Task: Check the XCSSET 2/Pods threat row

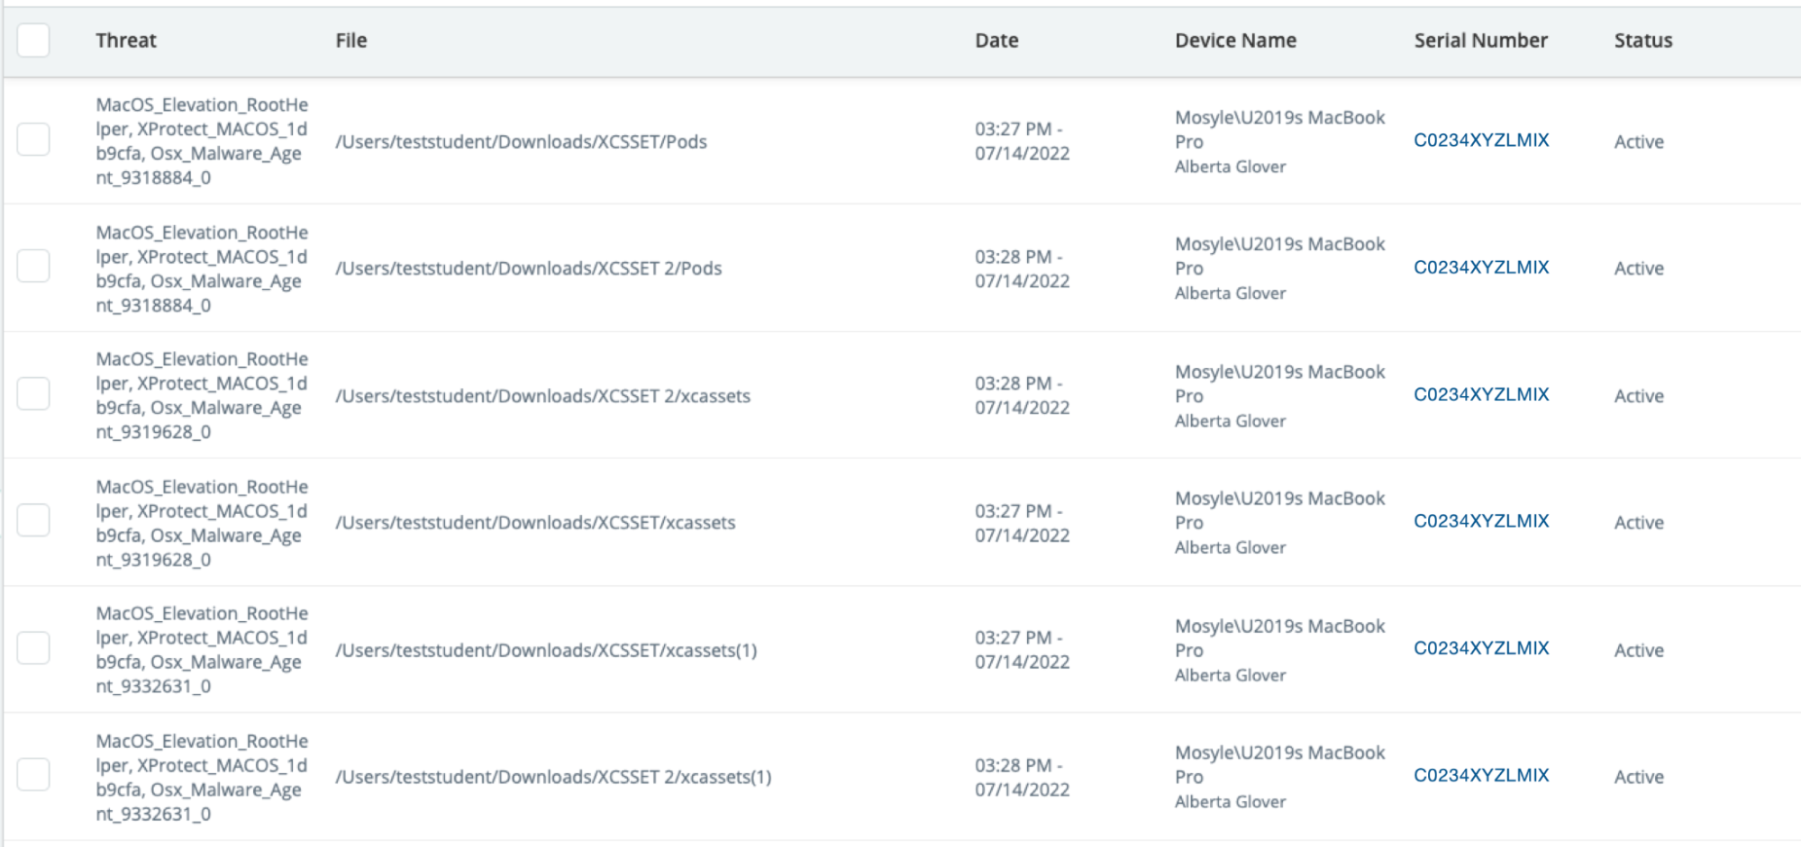Action: tap(33, 266)
